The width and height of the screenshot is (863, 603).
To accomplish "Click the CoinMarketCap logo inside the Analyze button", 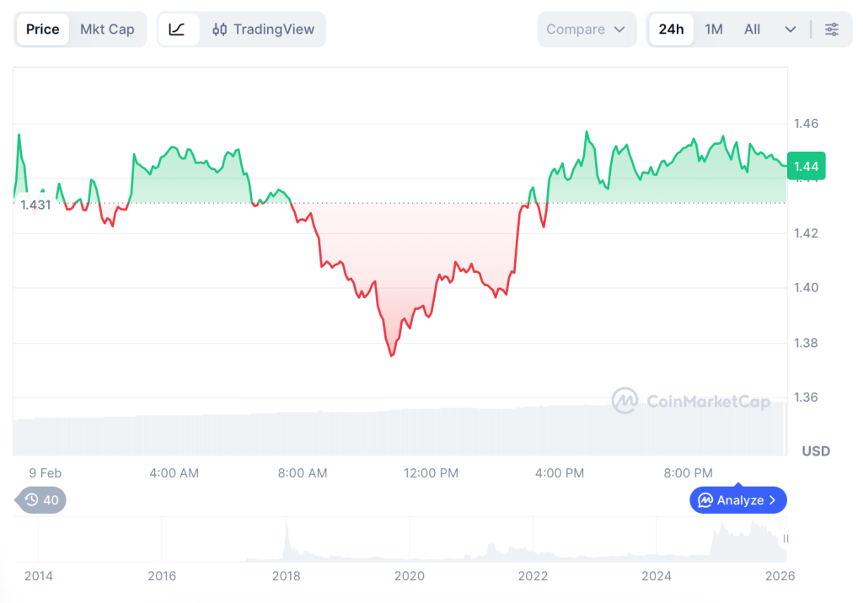I will click(705, 499).
